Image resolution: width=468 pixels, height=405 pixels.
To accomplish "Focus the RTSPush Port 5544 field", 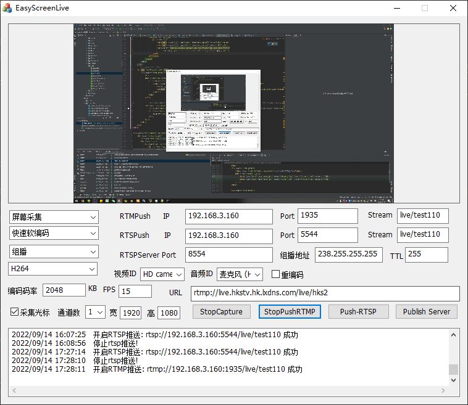I will (x=328, y=235).
